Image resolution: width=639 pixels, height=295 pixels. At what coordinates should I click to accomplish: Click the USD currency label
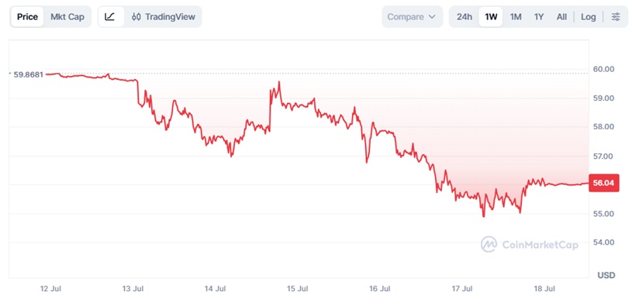606,276
